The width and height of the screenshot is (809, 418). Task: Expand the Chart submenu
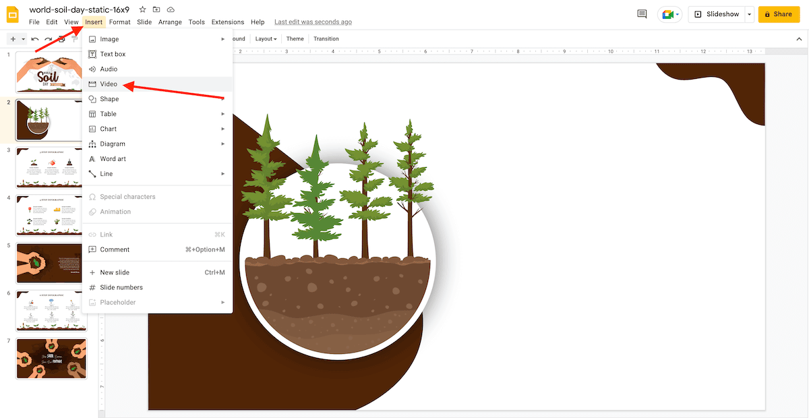tap(157, 129)
